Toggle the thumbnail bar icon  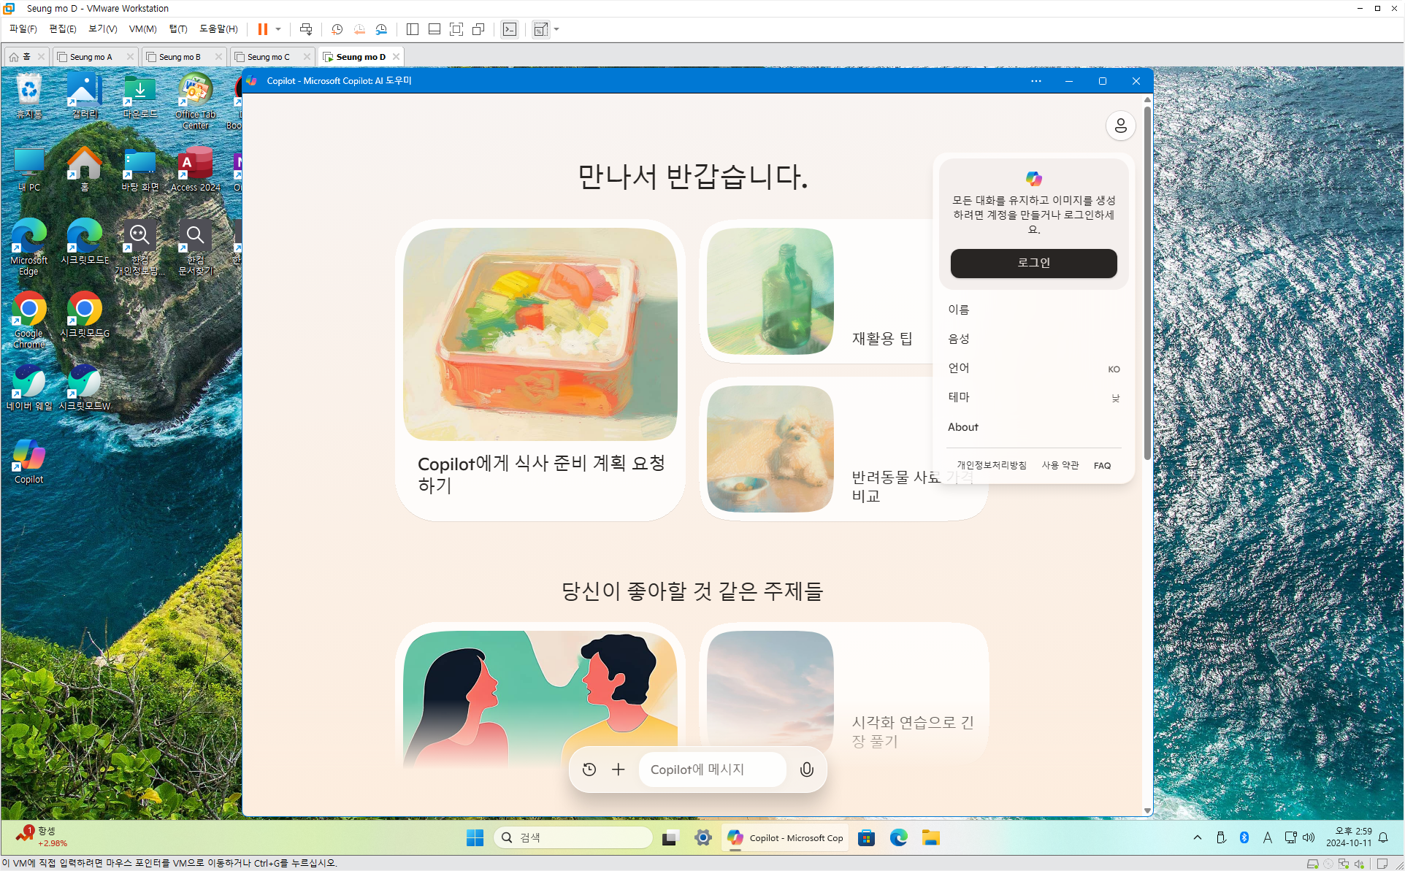point(434,29)
